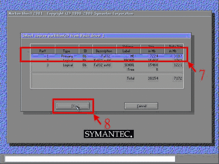Click the Data Size in Mb header
This screenshot has width=219, height=164.
pyautogui.click(x=174, y=49)
